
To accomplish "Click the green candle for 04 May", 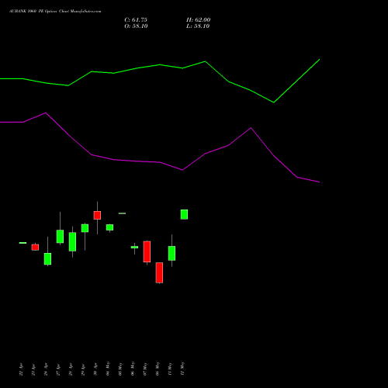I will (x=109, y=227).
